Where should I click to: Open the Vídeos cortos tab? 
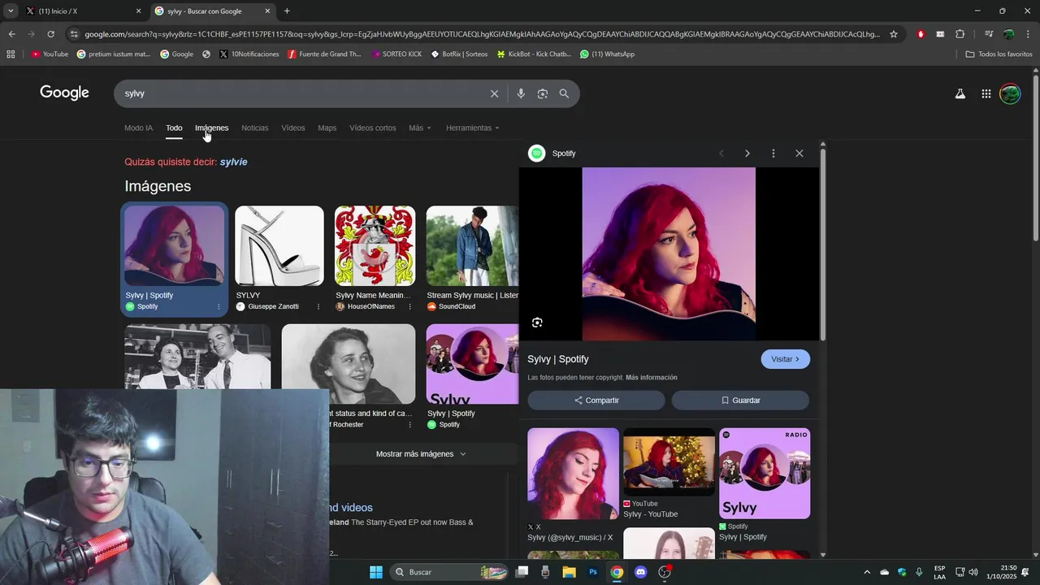(x=373, y=128)
